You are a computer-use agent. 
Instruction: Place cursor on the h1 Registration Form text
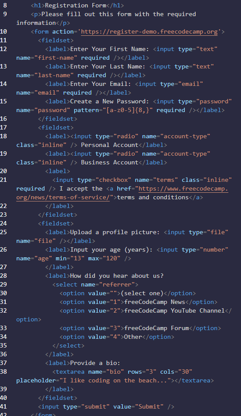(75, 5)
